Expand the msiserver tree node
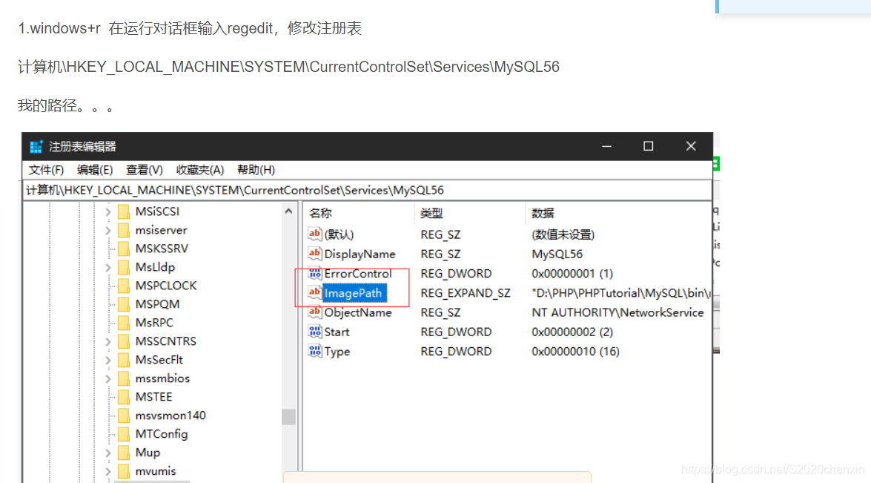This screenshot has width=871, height=483. pyautogui.click(x=108, y=230)
